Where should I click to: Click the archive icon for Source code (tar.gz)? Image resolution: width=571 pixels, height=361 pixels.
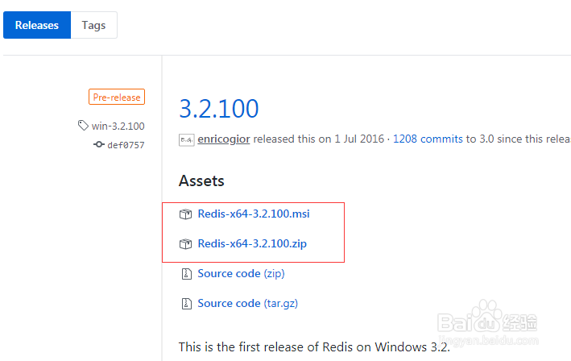187,304
